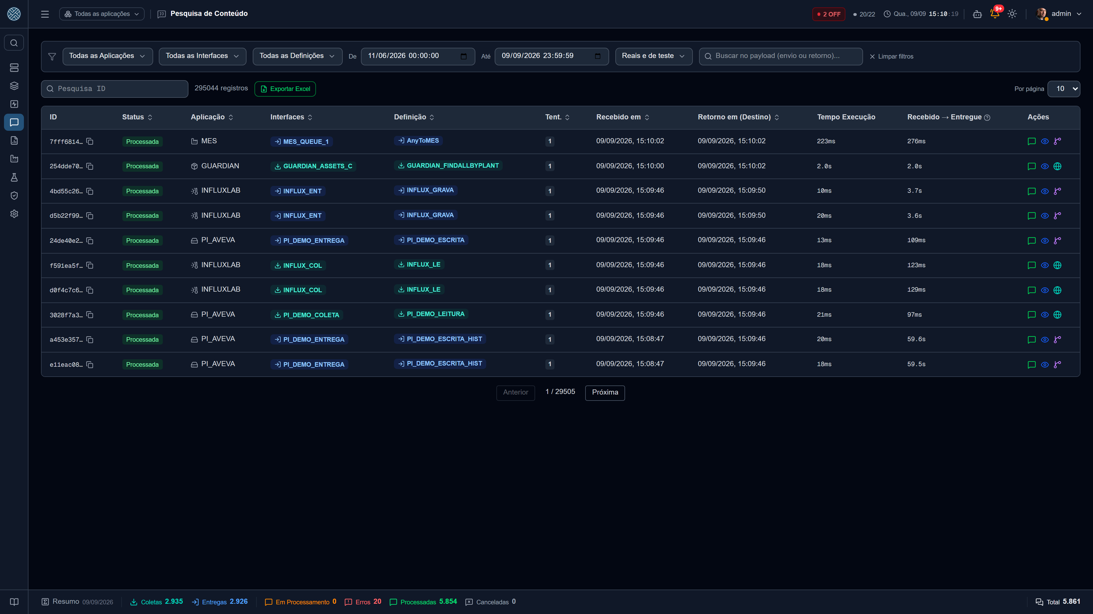Click the hamburger menu icon

45,14
